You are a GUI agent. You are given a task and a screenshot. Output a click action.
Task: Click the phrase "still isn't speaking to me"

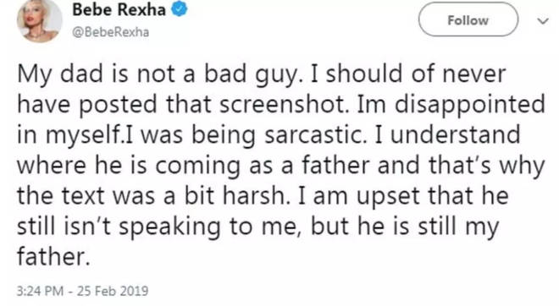[x=157, y=227]
